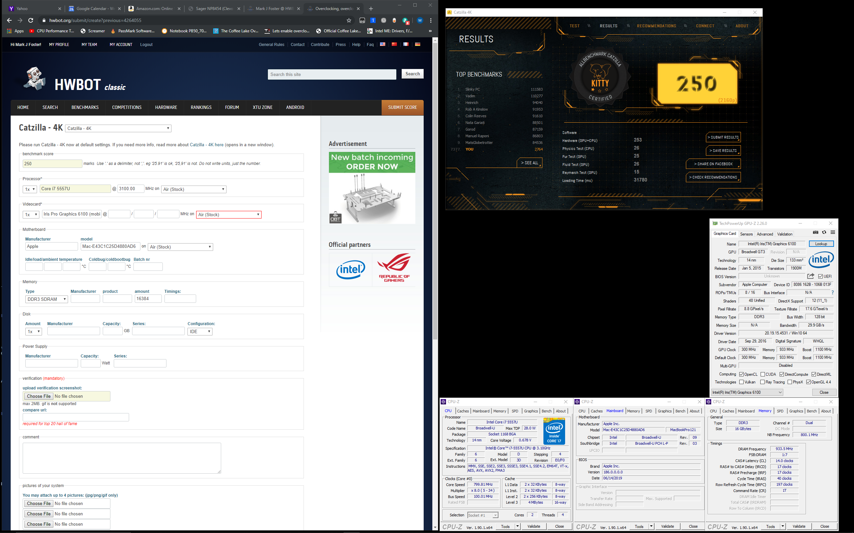
Task: Open the Chrome three-dot menu
Action: click(431, 20)
